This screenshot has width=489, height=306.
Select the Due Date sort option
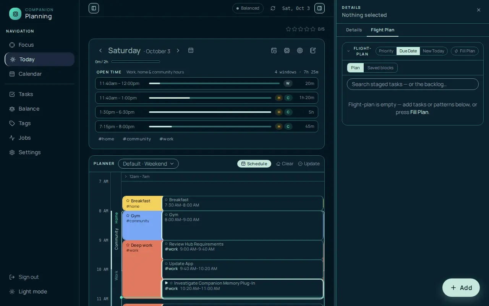coord(408,51)
